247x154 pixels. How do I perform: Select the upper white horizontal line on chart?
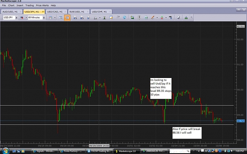tap(117, 105)
